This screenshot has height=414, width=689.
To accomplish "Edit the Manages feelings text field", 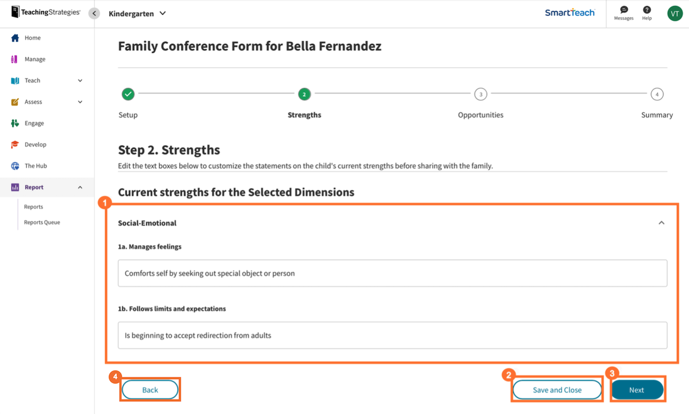I will click(392, 273).
